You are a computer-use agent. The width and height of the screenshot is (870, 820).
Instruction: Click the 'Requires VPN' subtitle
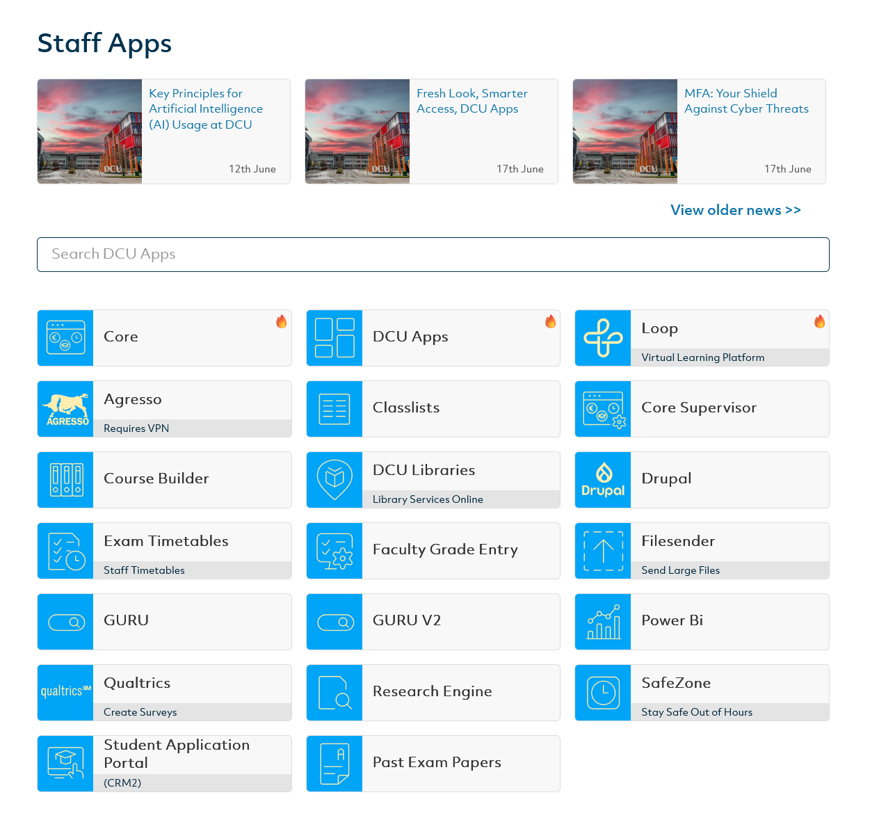coord(136,428)
